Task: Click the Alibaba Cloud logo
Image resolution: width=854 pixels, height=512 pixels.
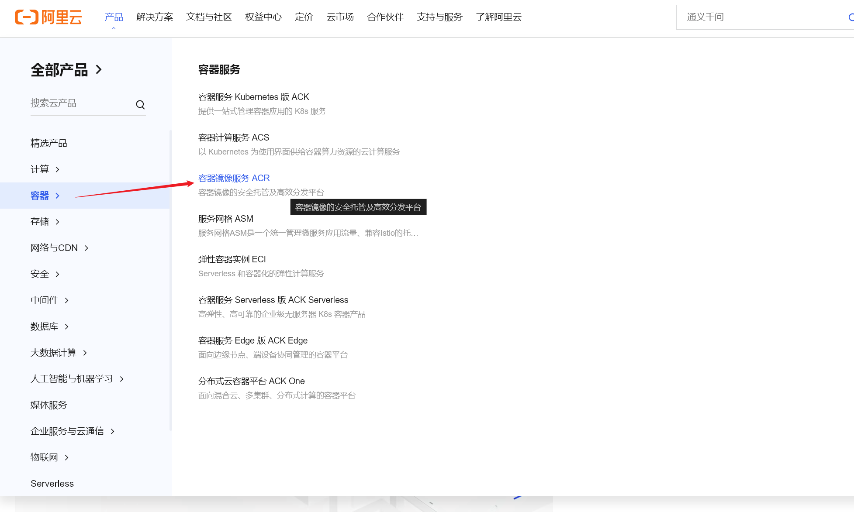Action: pos(48,17)
